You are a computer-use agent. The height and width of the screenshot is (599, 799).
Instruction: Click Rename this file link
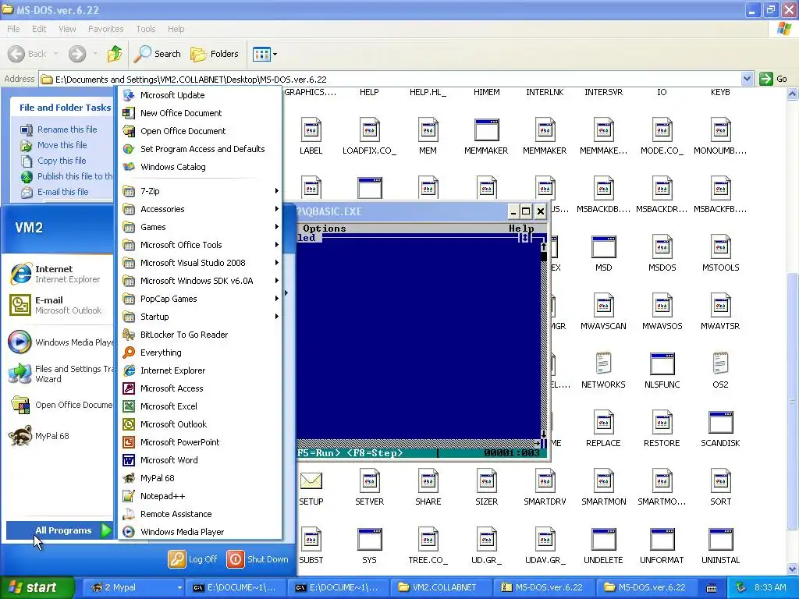[67, 129]
